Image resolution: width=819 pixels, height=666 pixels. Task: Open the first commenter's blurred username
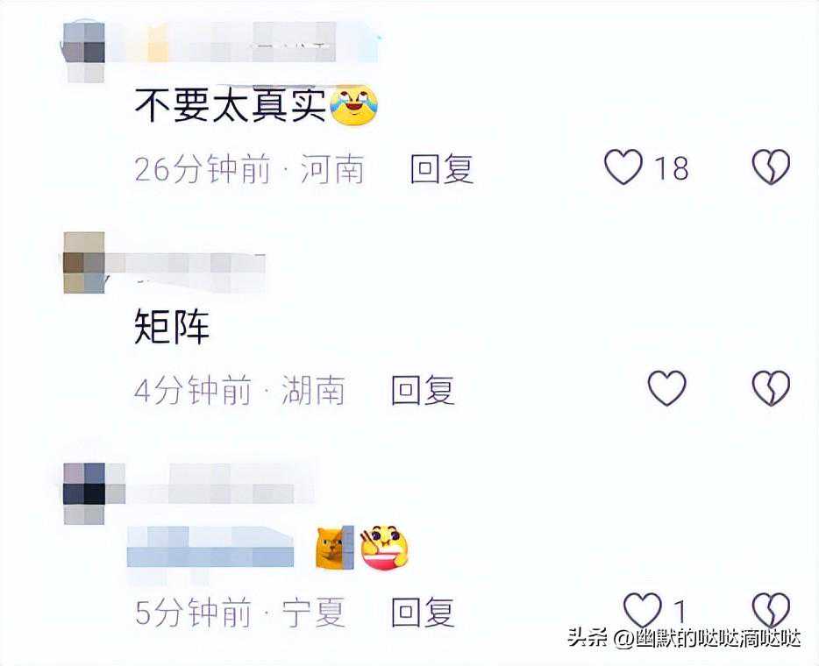point(241,42)
